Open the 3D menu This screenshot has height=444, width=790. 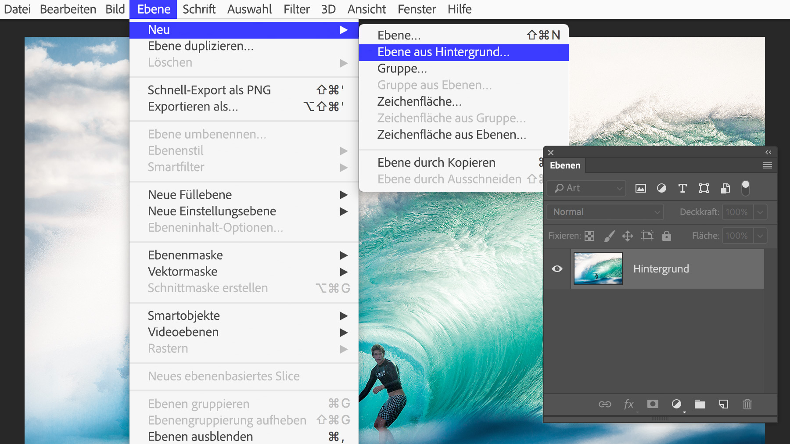pyautogui.click(x=328, y=9)
